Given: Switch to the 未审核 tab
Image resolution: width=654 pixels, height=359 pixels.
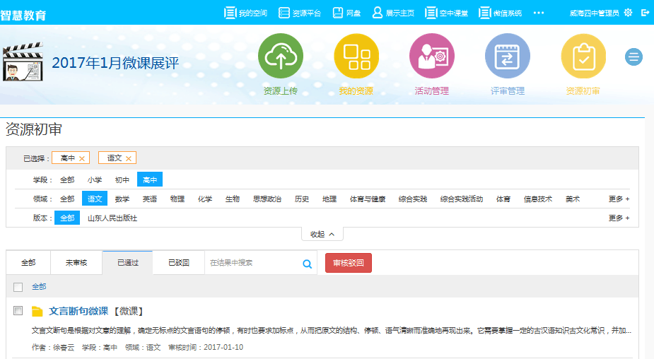Looking at the screenshot, I should tap(76, 263).
